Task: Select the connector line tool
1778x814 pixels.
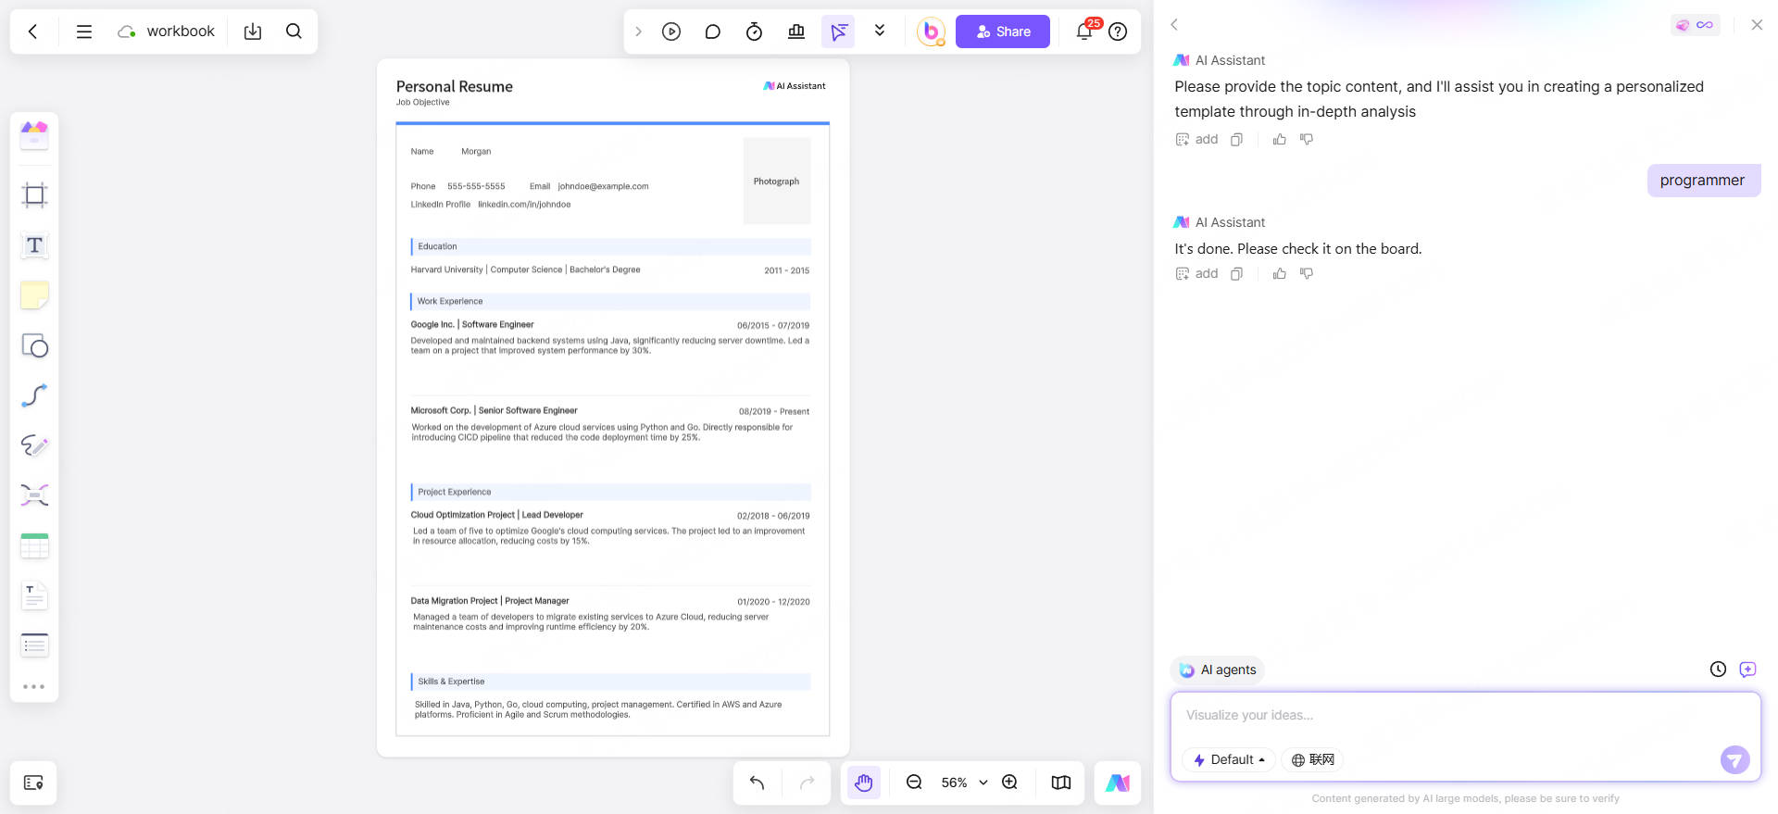Action: pos(34,395)
